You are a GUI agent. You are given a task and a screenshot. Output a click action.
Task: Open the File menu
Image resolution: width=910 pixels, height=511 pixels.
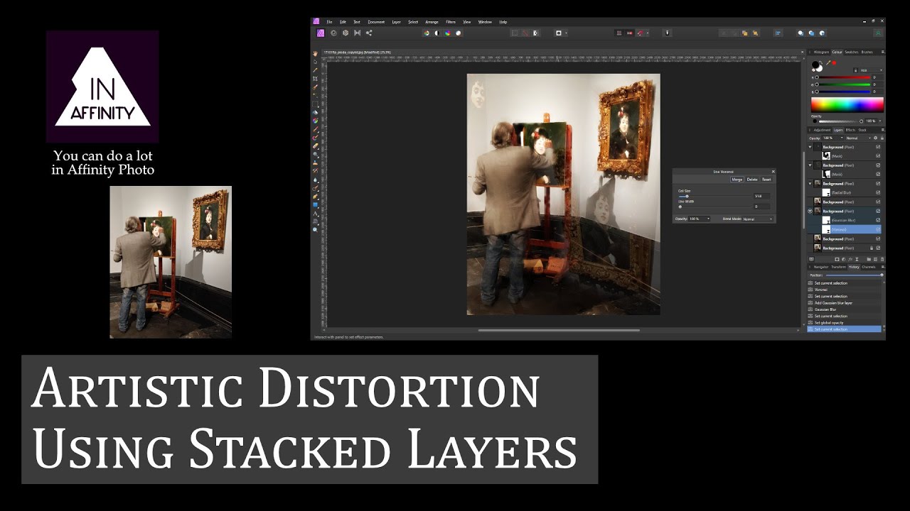tap(329, 22)
